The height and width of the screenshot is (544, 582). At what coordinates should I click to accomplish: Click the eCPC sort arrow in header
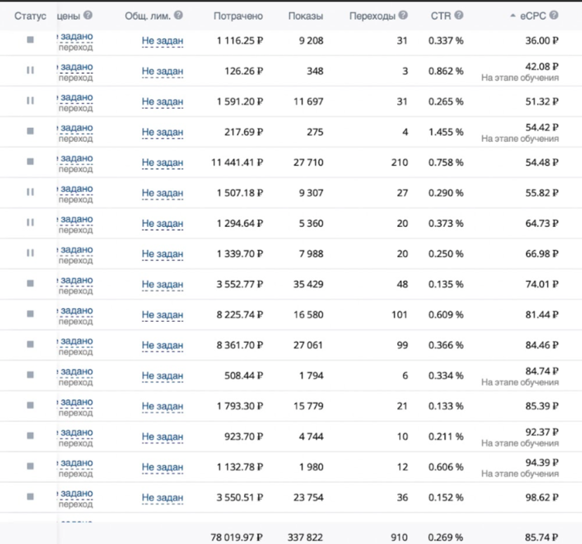click(x=512, y=16)
